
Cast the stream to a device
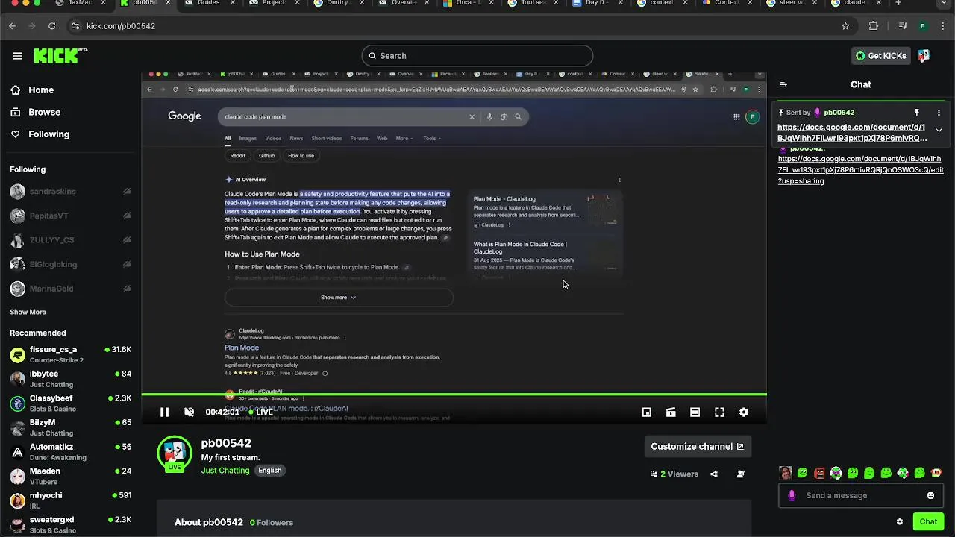671,412
